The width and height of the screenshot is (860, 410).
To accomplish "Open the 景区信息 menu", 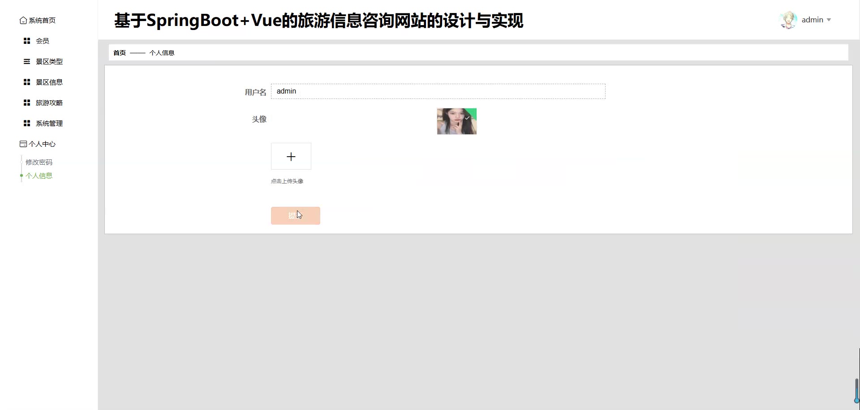I will click(49, 82).
